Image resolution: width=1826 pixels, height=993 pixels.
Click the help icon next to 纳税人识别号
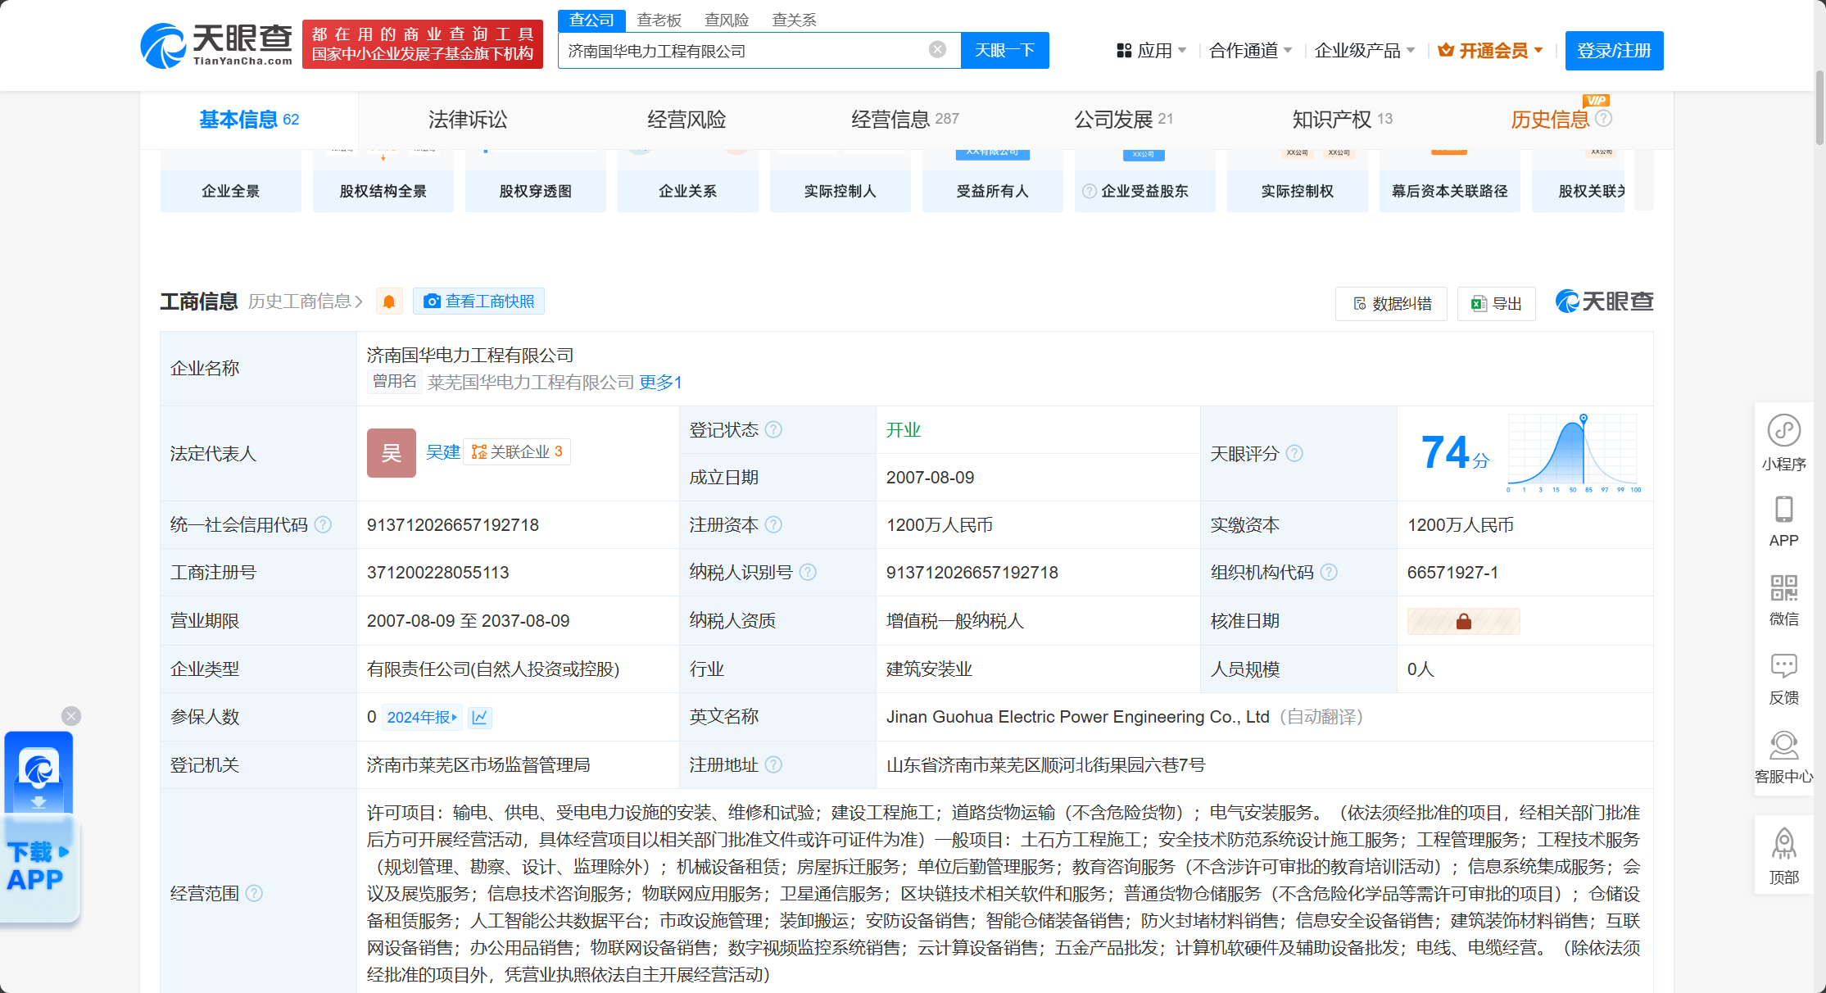coord(808,573)
